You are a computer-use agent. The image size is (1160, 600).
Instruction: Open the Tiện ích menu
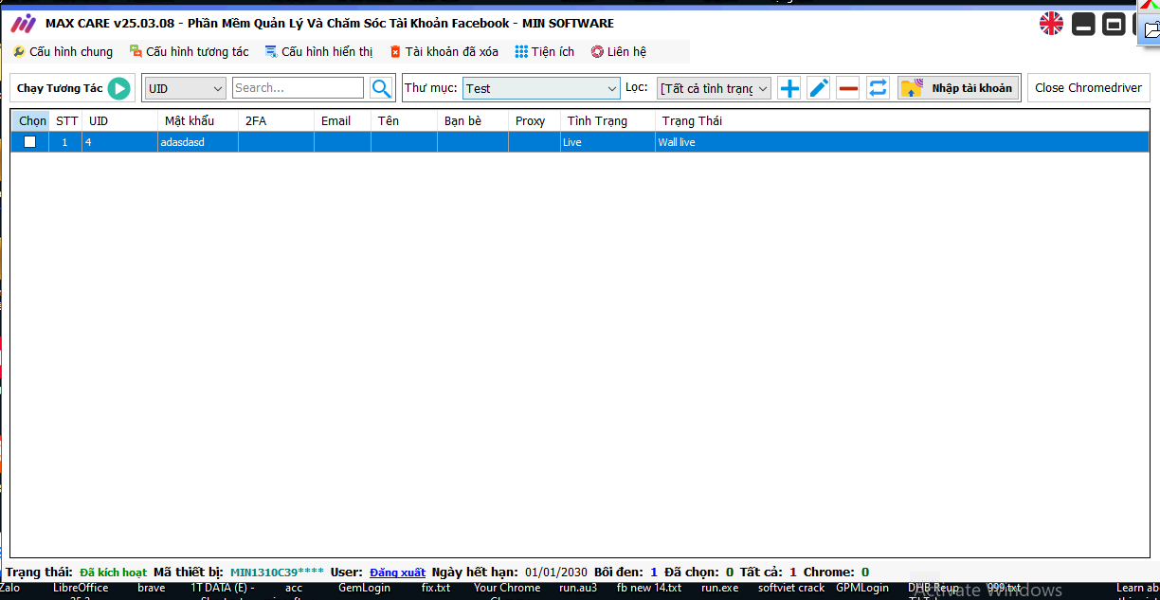tap(545, 52)
